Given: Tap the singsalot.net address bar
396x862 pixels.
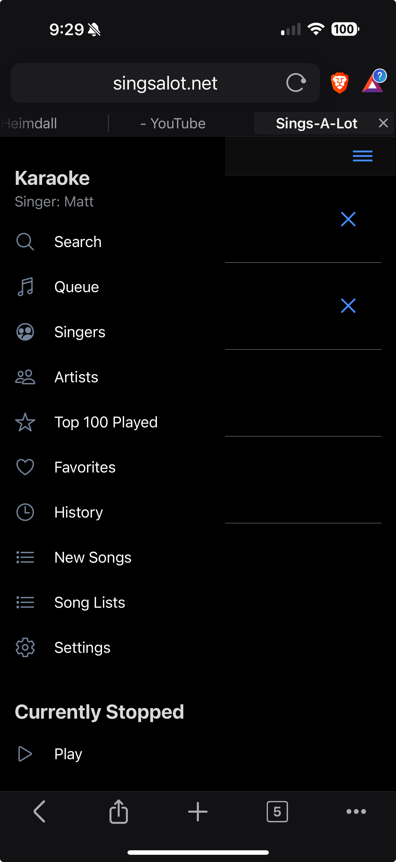Looking at the screenshot, I should pos(165,83).
